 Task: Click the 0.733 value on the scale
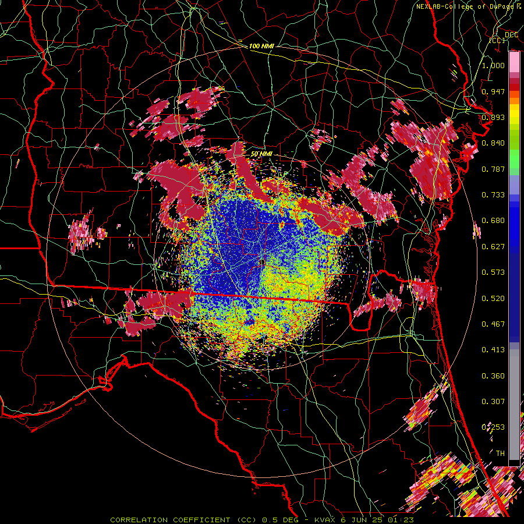(493, 195)
